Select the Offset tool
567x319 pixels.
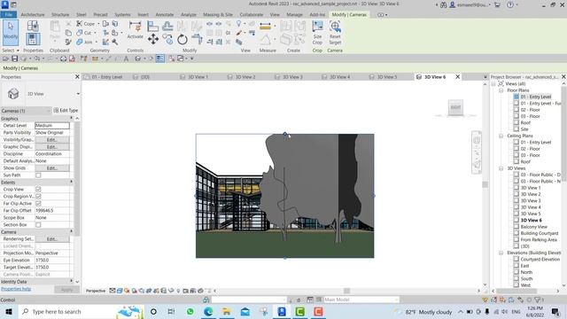(167, 26)
